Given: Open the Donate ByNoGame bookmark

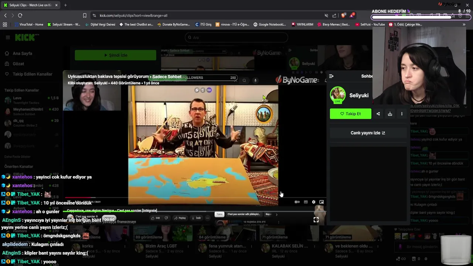Looking at the screenshot, I should point(173,24).
